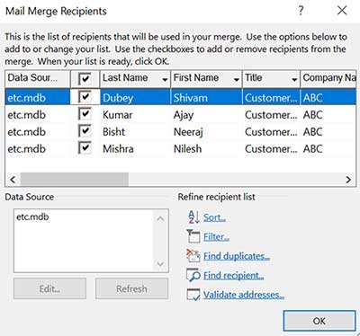Click the Company Na column header

328,78
